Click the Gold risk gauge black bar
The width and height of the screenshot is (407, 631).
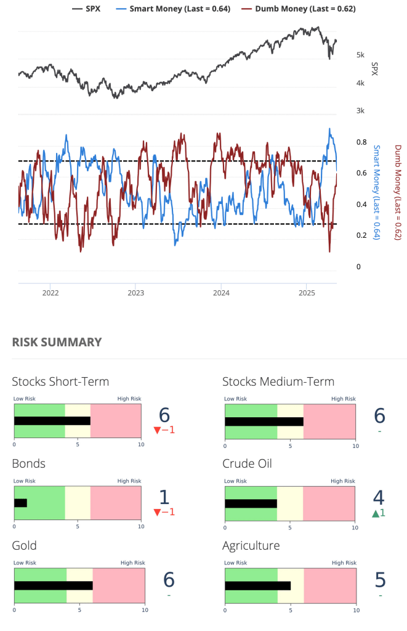pyautogui.click(x=54, y=585)
